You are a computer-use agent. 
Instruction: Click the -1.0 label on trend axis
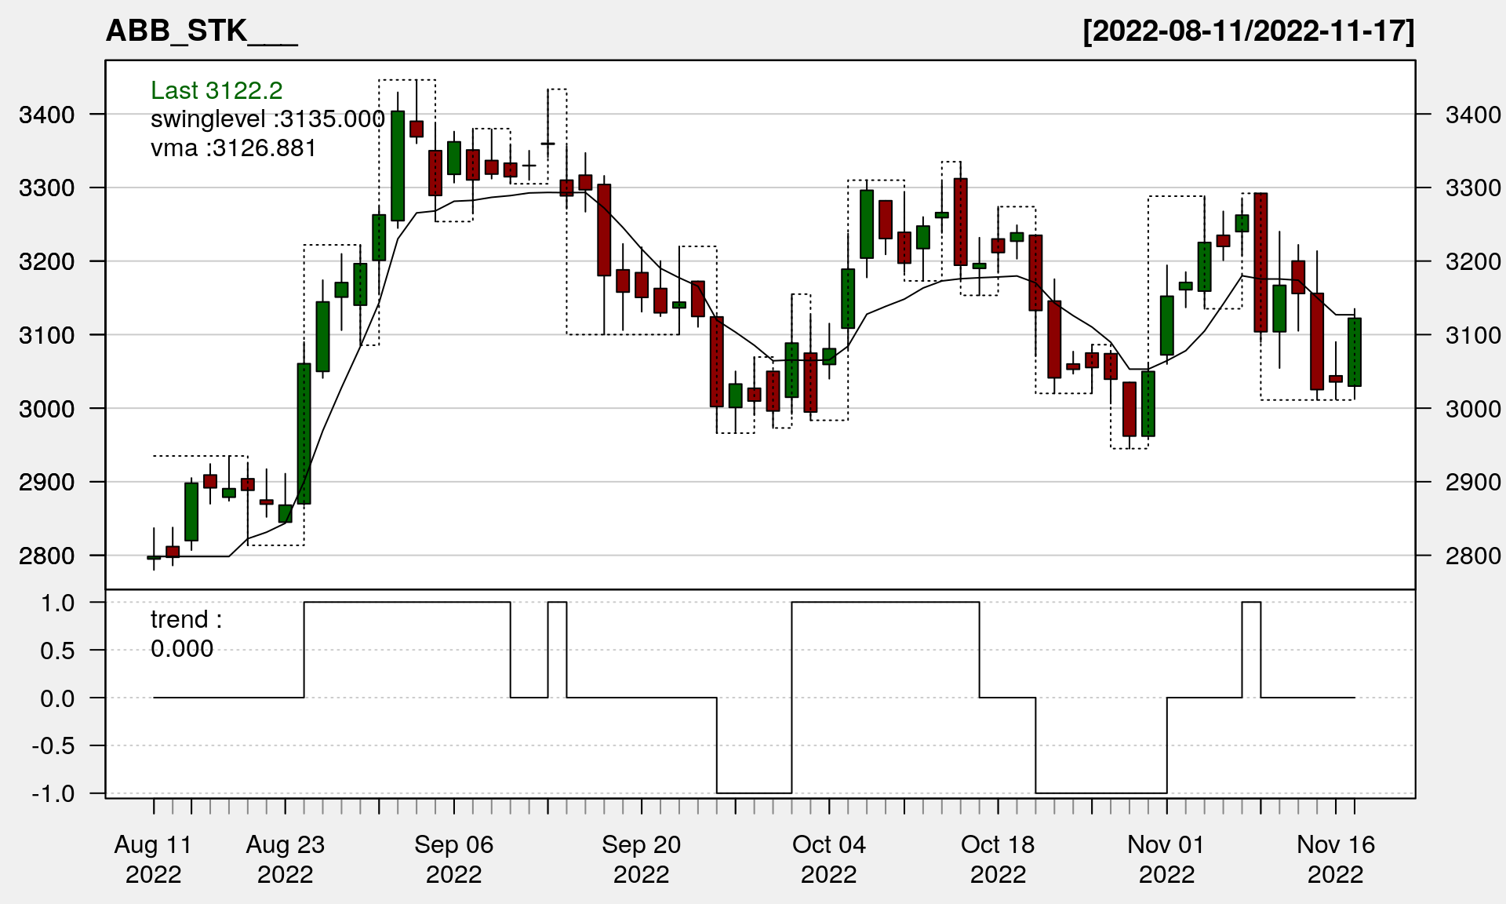pos(54,793)
